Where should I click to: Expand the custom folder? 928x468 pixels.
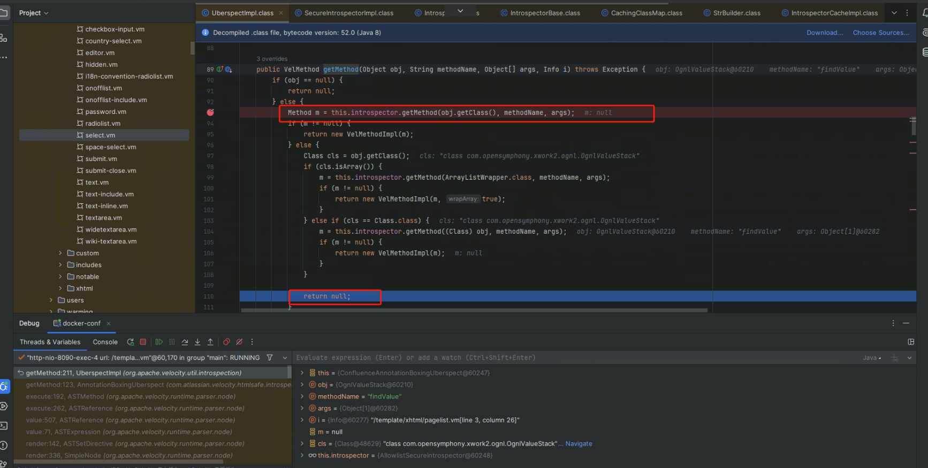pos(60,253)
